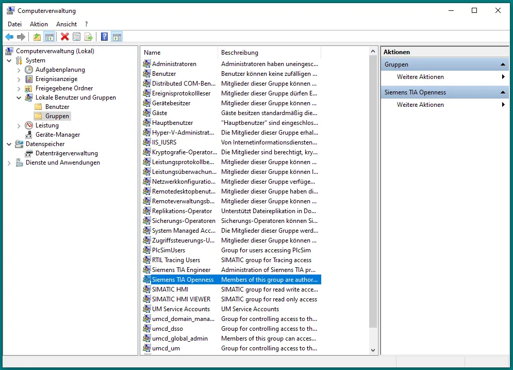The image size is (513, 370).
Task: Click the group icon beside PlcSimUsers
Action: (x=147, y=250)
